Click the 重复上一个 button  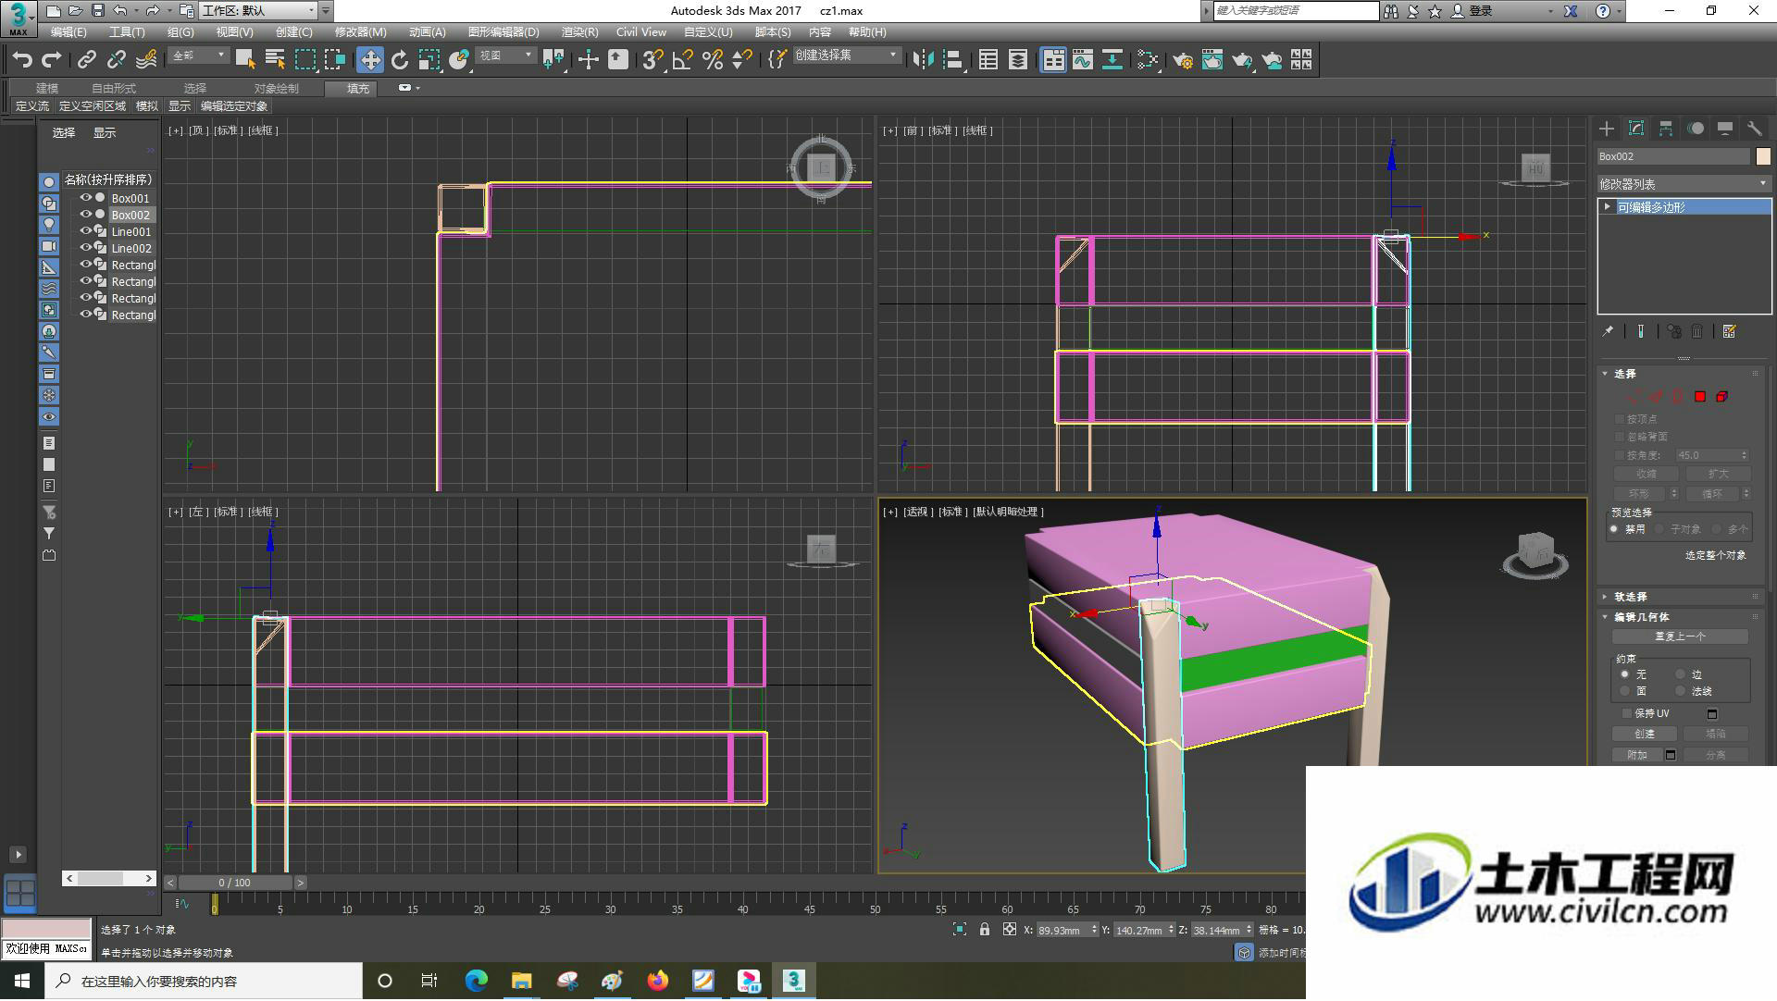[x=1680, y=636]
